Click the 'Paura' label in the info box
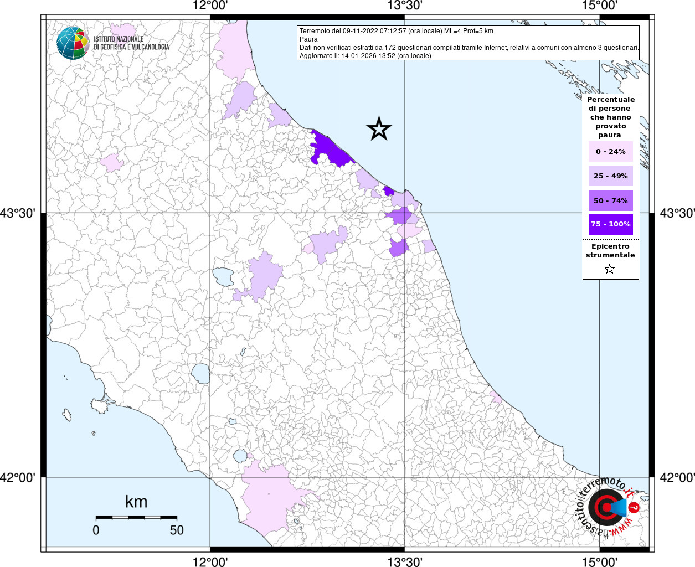Screen dimensions: 695x567 [x=308, y=39]
